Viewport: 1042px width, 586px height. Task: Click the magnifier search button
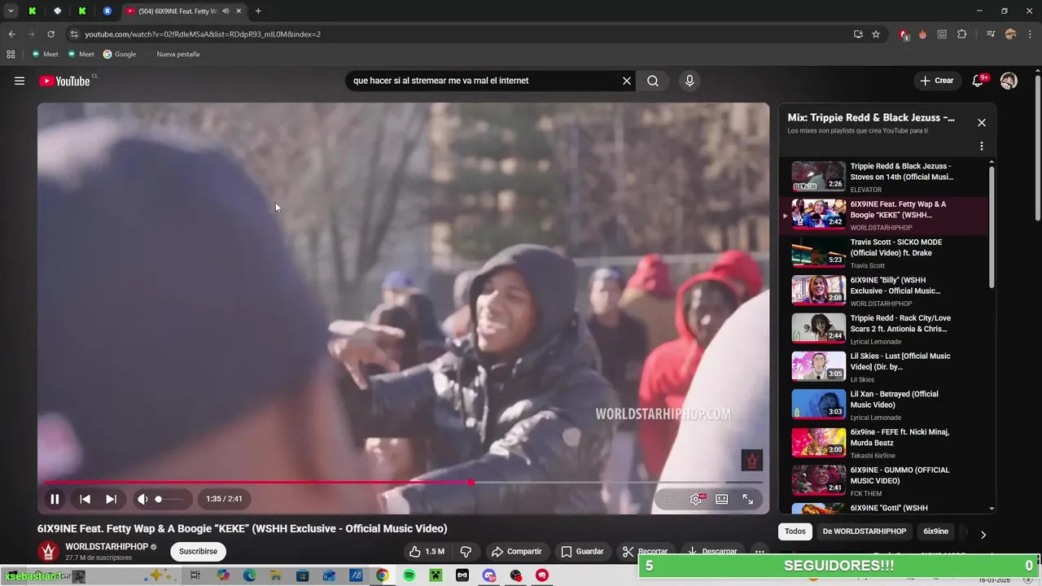653,81
